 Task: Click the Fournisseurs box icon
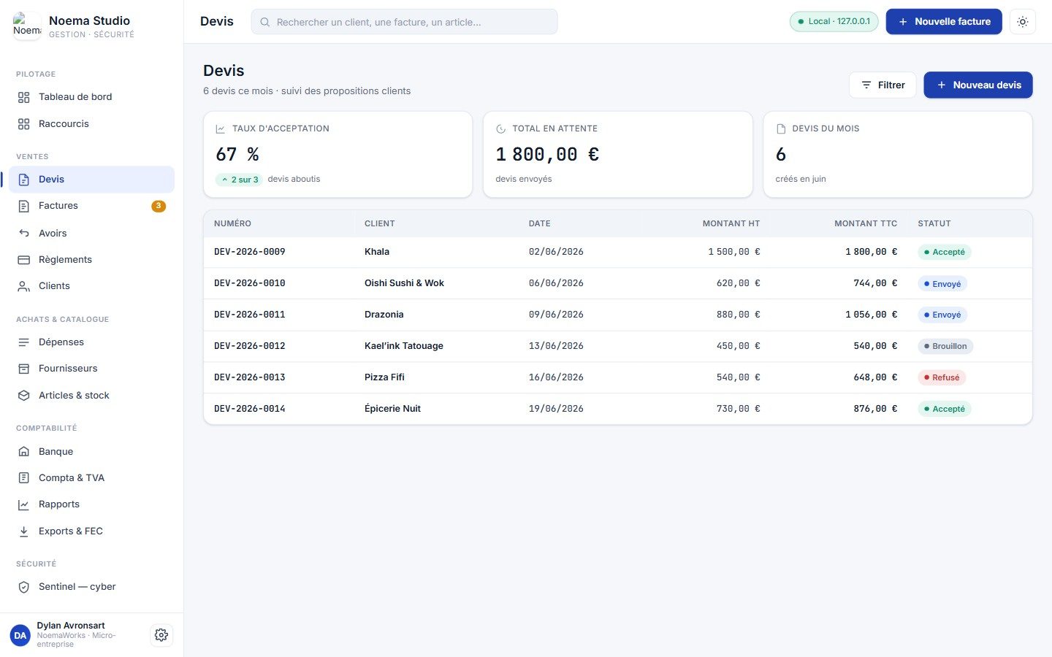(23, 369)
